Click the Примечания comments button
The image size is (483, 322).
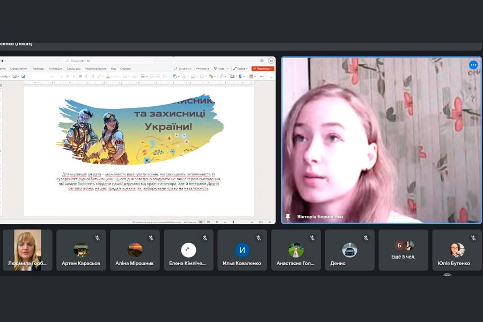pyautogui.click(x=183, y=69)
